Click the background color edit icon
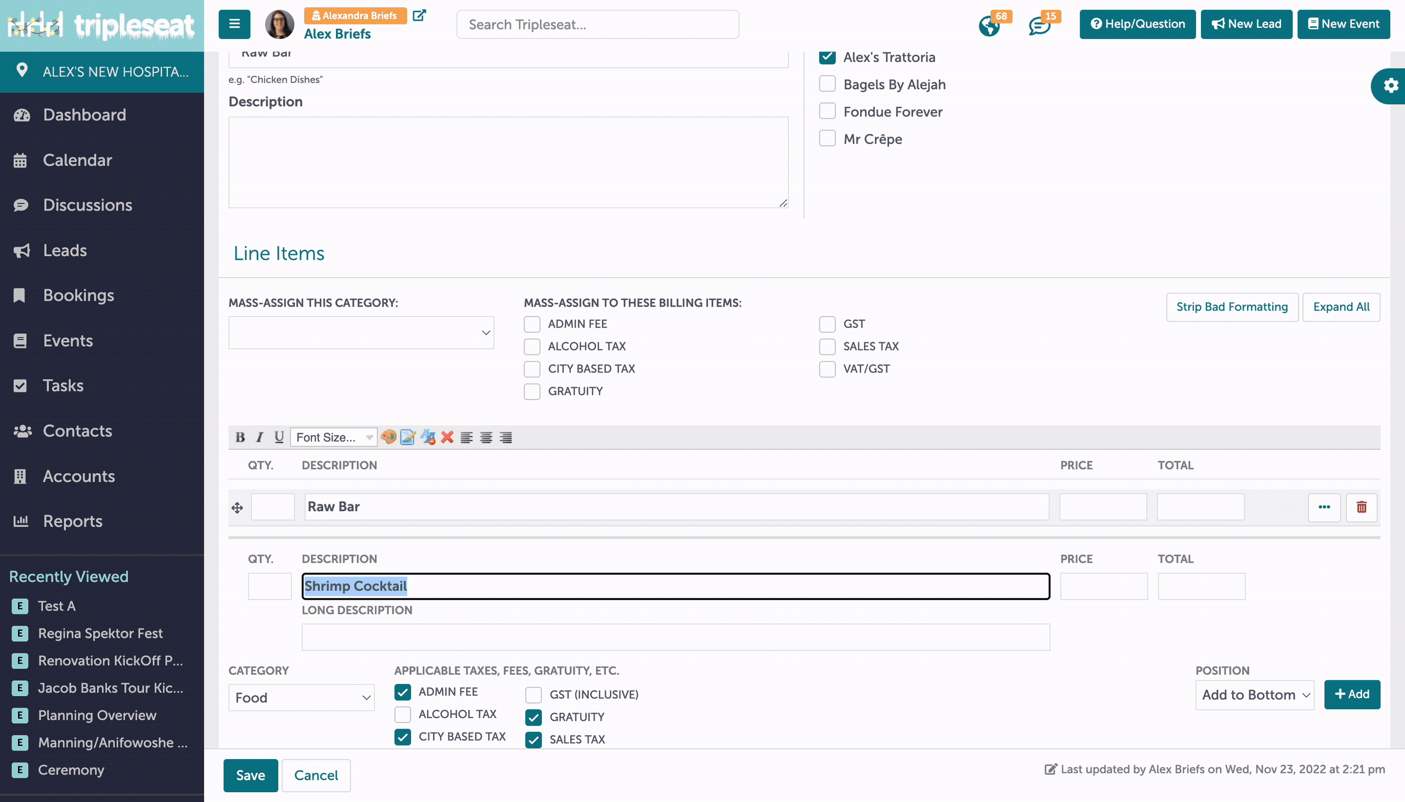Screen dimensions: 1405x802 coord(408,437)
